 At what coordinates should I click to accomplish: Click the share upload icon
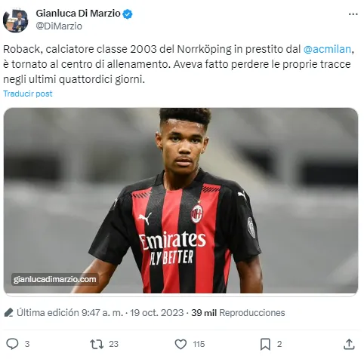(x=349, y=344)
